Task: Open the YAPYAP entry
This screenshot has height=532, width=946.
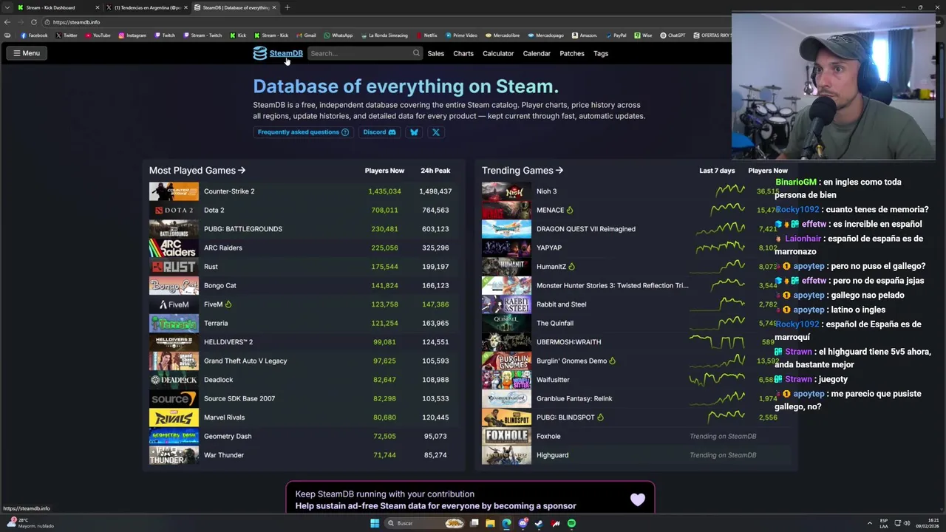Action: pos(549,248)
